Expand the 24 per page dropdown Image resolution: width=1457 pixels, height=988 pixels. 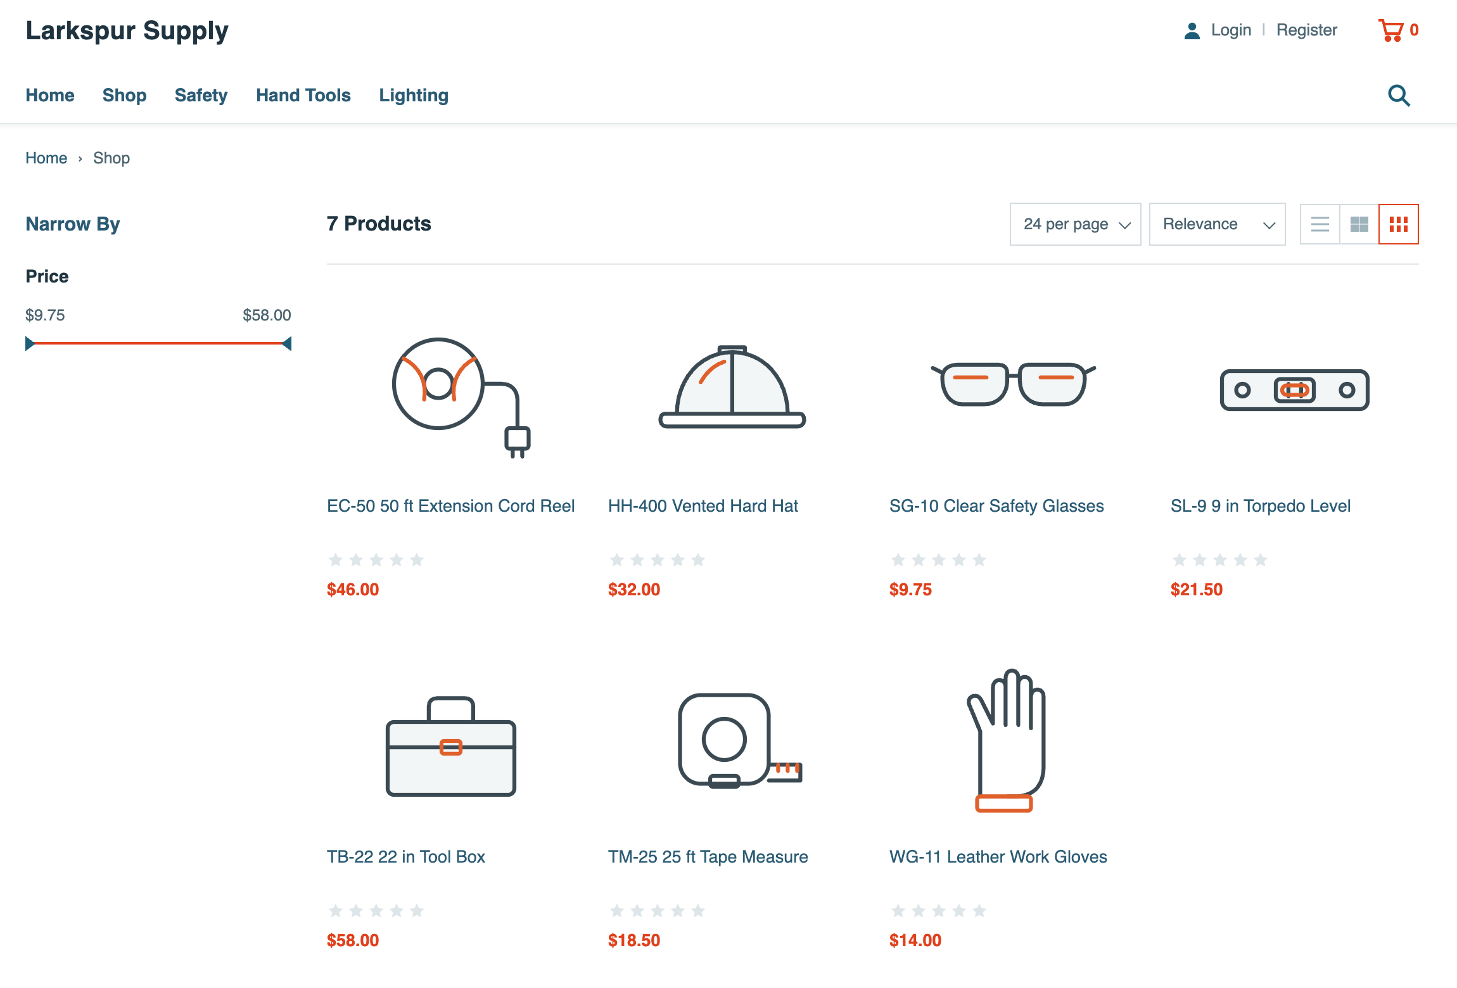pos(1076,224)
